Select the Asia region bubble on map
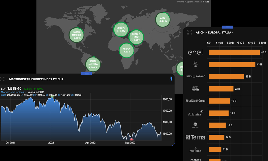The height and width of the screenshot is (161, 268). (163, 20)
